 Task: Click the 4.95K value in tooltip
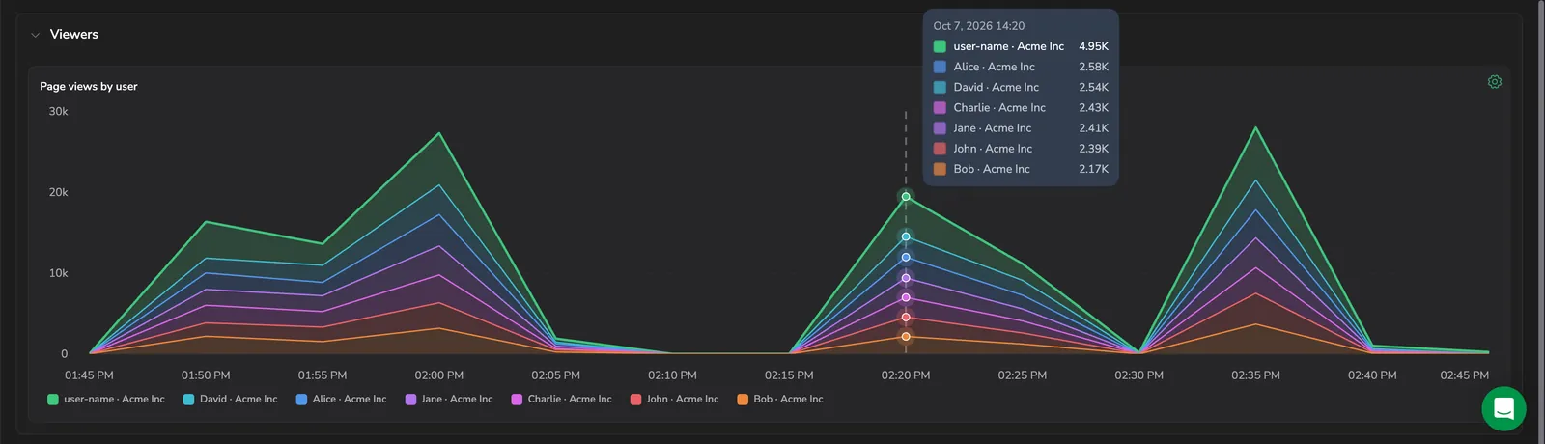click(x=1094, y=46)
